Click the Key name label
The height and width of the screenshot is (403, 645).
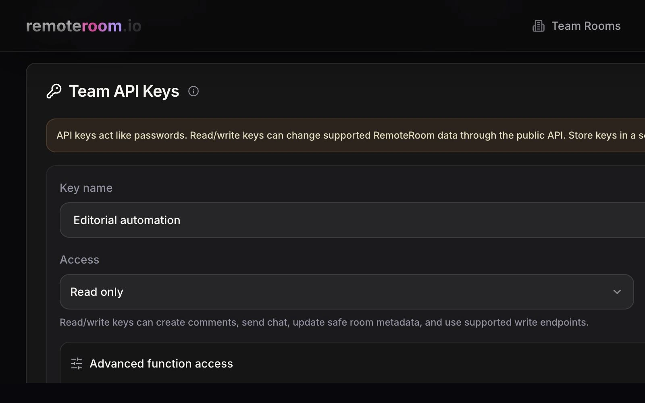86,188
